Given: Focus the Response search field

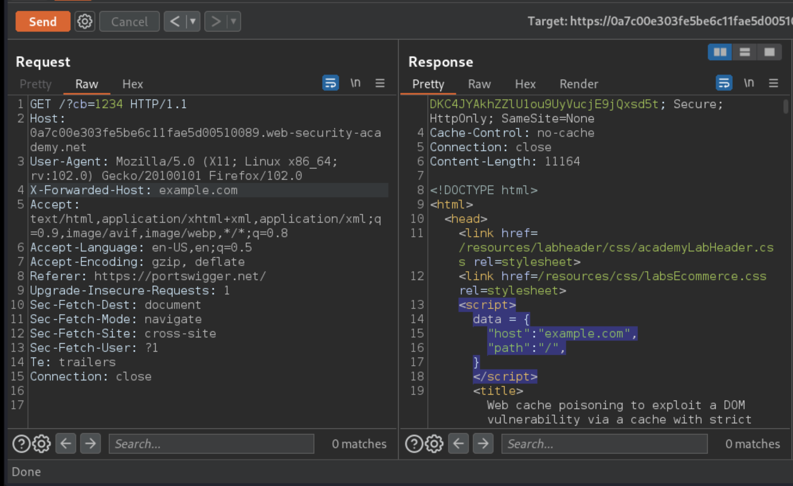Looking at the screenshot, I should click(x=605, y=444).
